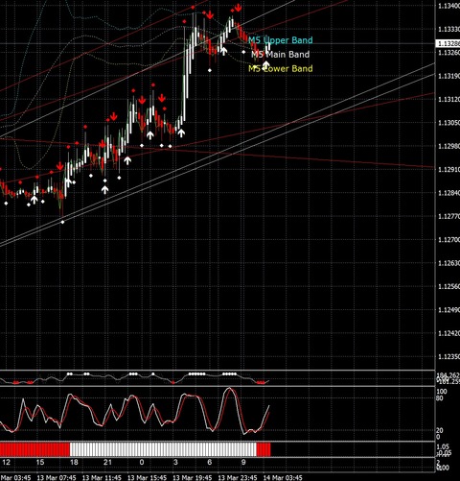Viewport: 460px width, 481px height.
Task: Click the hour label "9" on timeline
Action: pyautogui.click(x=243, y=462)
